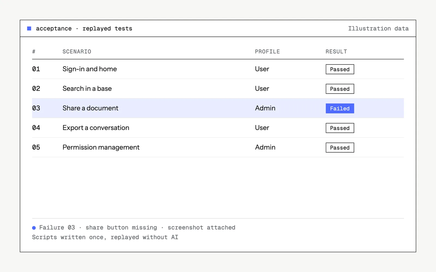
Task: Click the "Failure 03 · share button missing" note
Action: tap(98, 228)
